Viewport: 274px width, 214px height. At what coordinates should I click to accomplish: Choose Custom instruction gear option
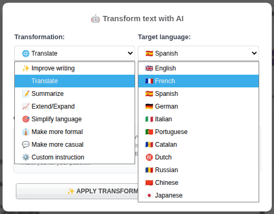75,157
